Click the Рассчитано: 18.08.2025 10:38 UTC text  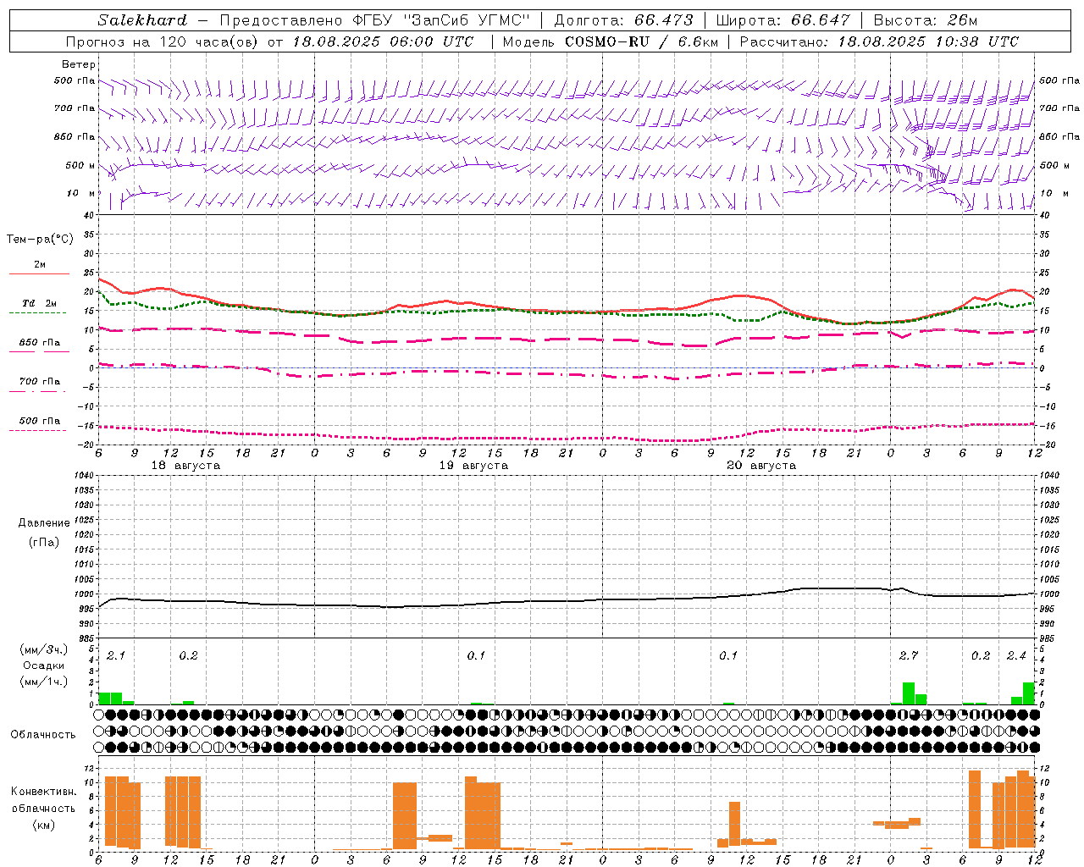point(879,41)
